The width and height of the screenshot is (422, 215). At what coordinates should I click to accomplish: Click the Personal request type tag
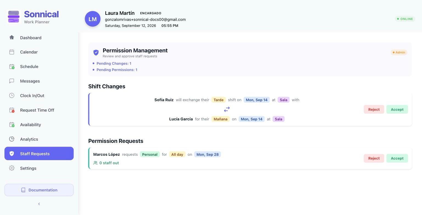click(150, 154)
